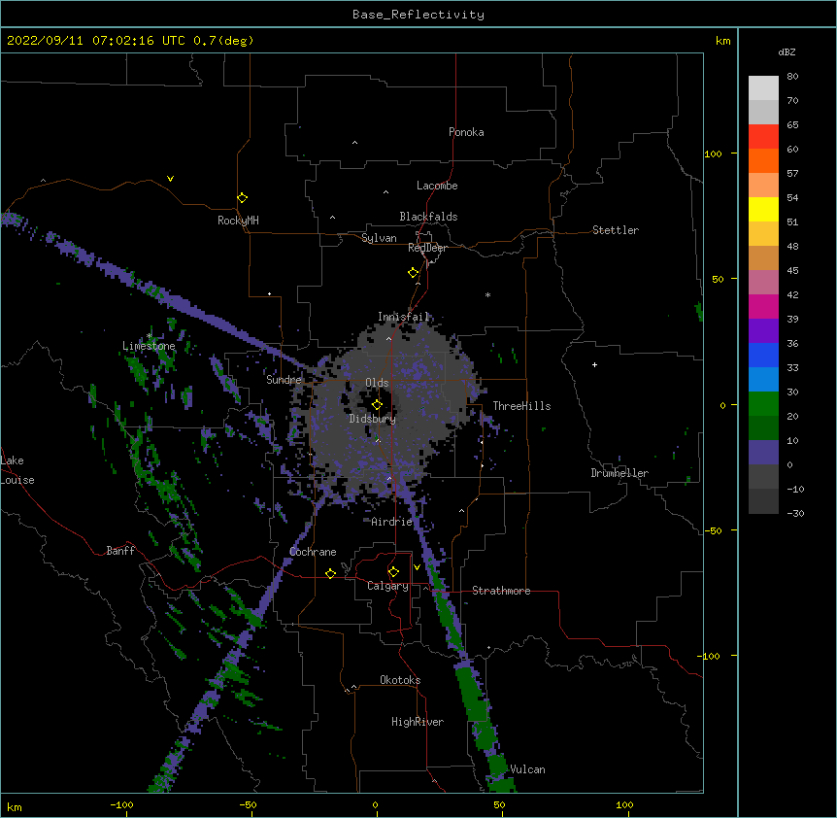Image resolution: width=837 pixels, height=818 pixels.
Task: Select the bright green 20-30 dBZ legend swatch
Action: tap(763, 404)
